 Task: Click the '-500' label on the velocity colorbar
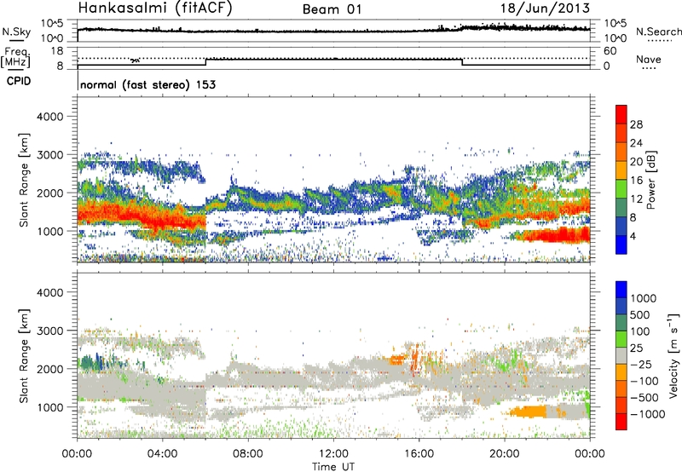pyautogui.click(x=644, y=398)
